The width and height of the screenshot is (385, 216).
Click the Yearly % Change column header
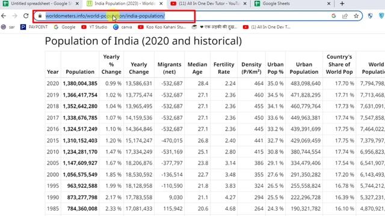coord(111,64)
